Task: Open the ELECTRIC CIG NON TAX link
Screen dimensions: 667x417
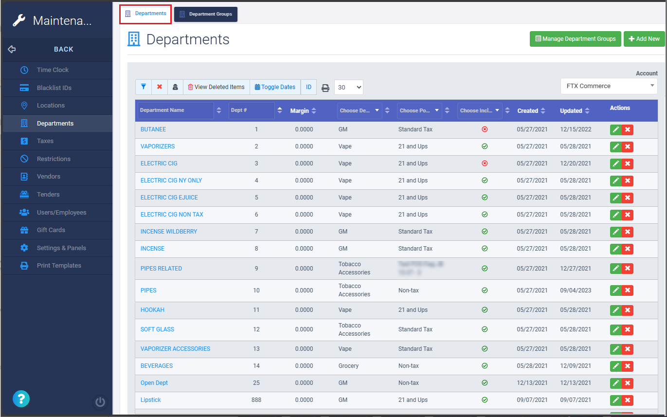Action: (x=172, y=215)
